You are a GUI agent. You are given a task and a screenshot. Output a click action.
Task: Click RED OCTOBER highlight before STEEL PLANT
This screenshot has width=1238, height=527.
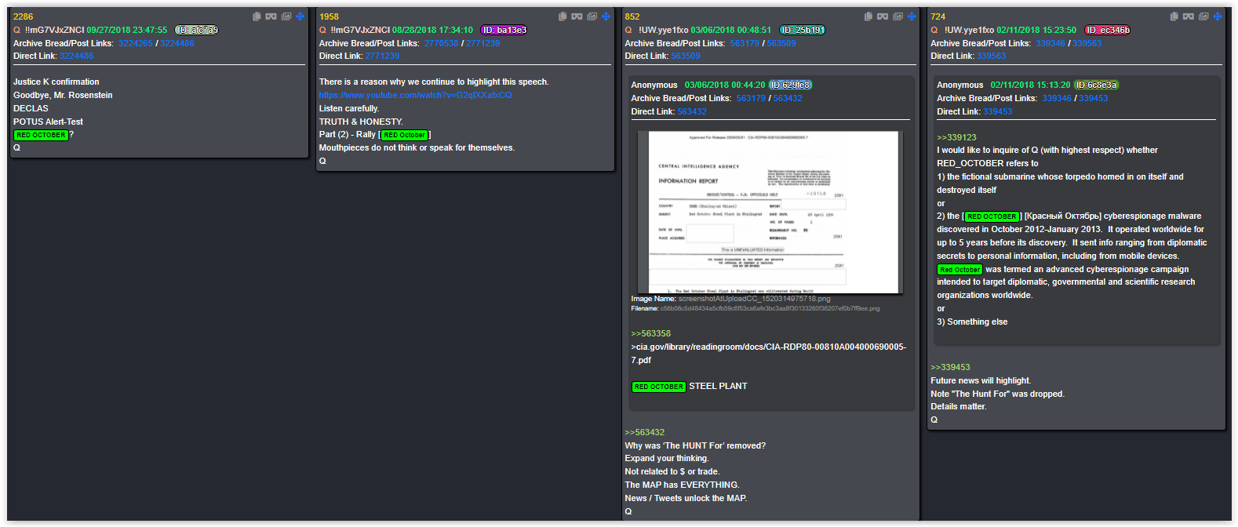click(x=659, y=387)
